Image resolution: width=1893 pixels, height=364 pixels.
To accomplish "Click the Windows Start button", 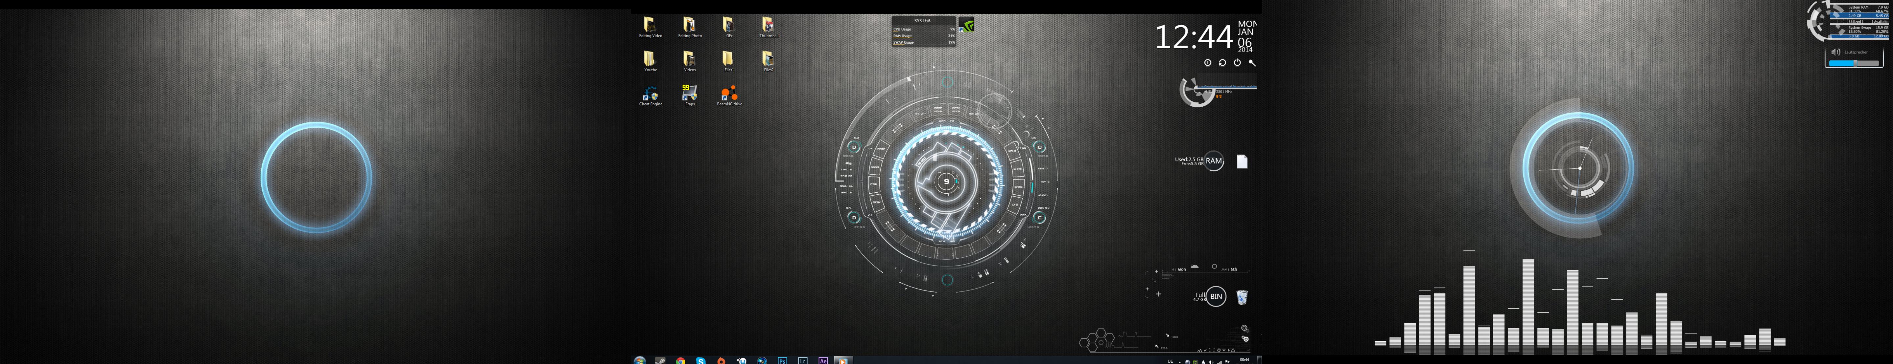I will coord(639,360).
